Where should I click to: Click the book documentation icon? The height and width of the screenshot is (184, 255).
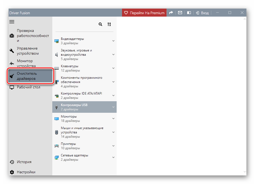click(x=189, y=13)
